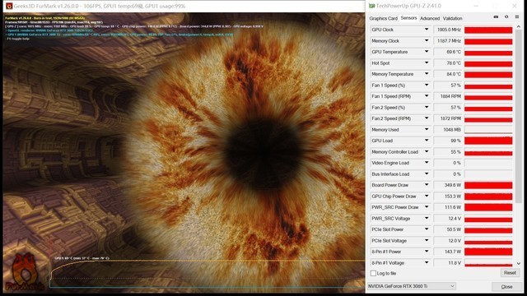Open the Bus Interface Load dropdown arrow
Screen dimensions: 527x296
point(427,173)
